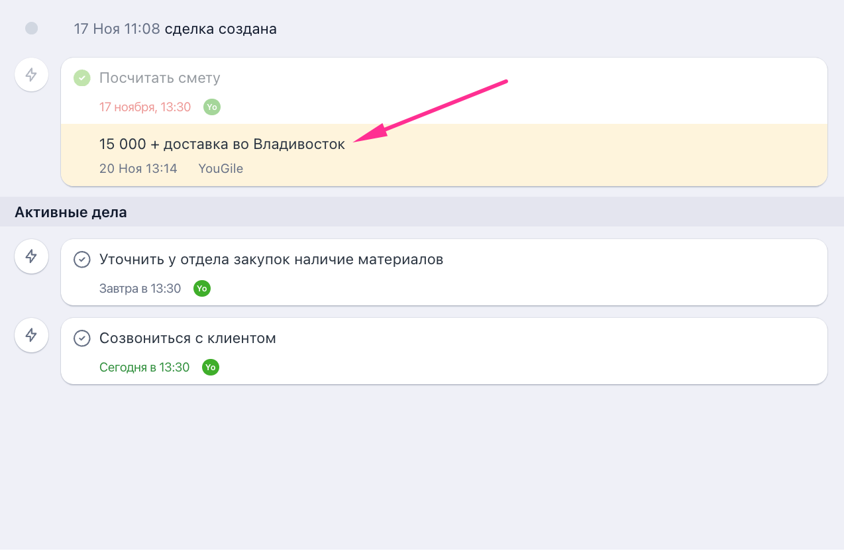The width and height of the screenshot is (844, 551).
Task: Click comment 15 000 + доставка во Владивосток
Action: 222,144
